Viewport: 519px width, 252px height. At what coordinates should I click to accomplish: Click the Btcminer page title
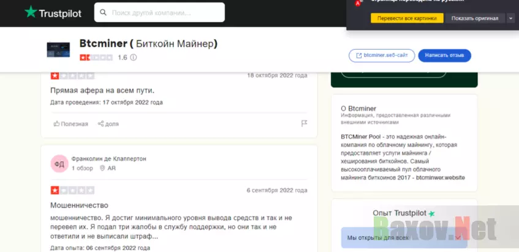[148, 44]
